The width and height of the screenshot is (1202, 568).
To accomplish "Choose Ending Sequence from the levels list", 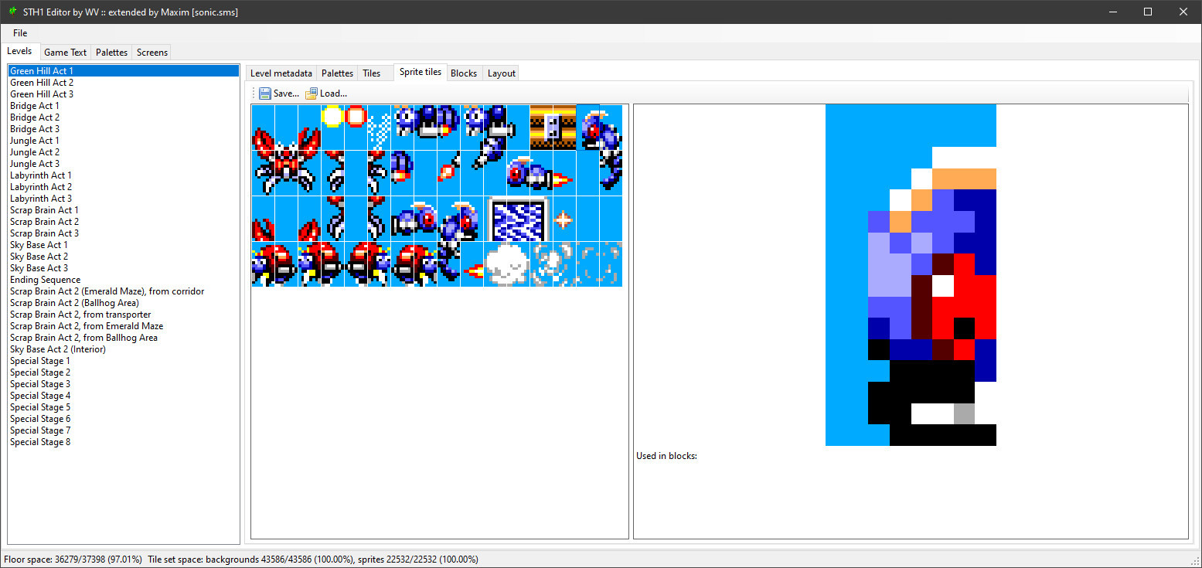I will pos(45,280).
